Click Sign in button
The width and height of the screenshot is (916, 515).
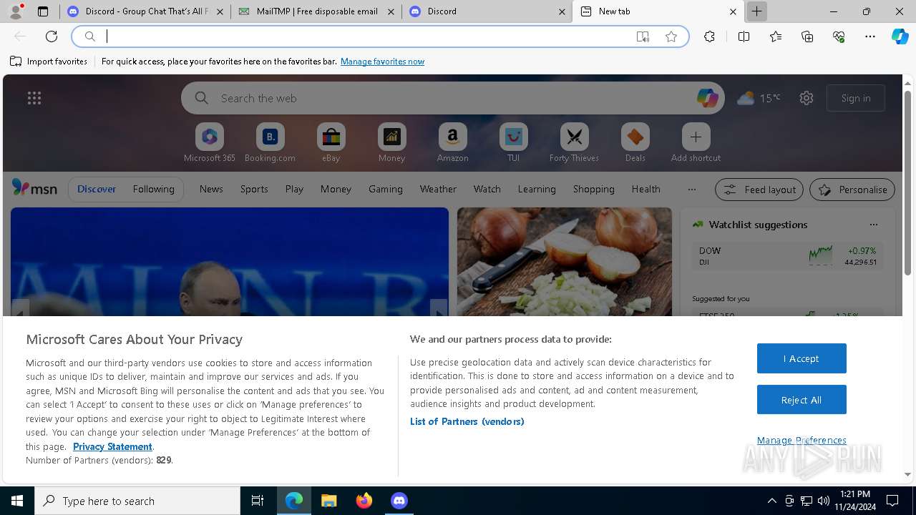pos(856,98)
